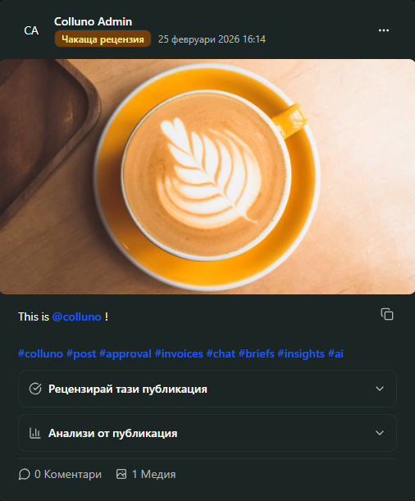Expand chevron for Рецензирай тази публикация
Image resolution: width=415 pixels, height=501 pixels.
click(x=380, y=389)
